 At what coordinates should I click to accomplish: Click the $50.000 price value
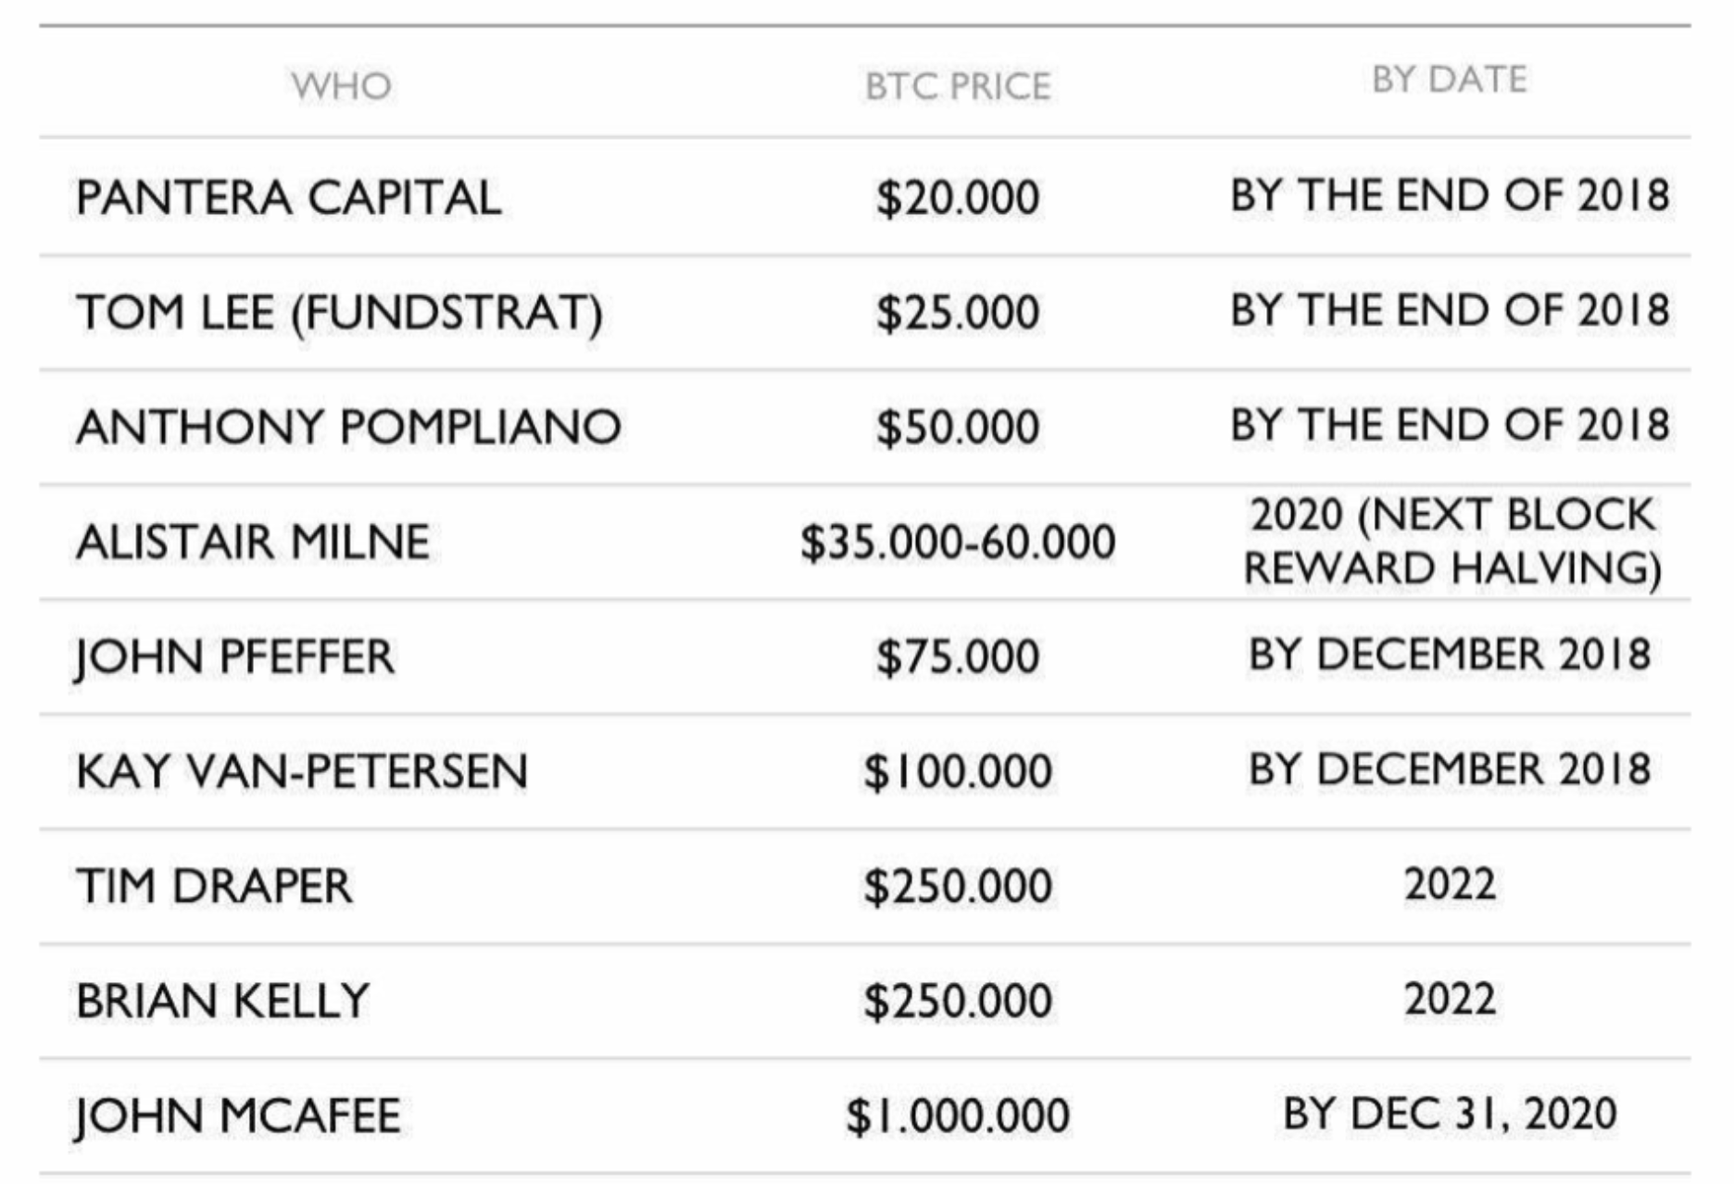[958, 428]
